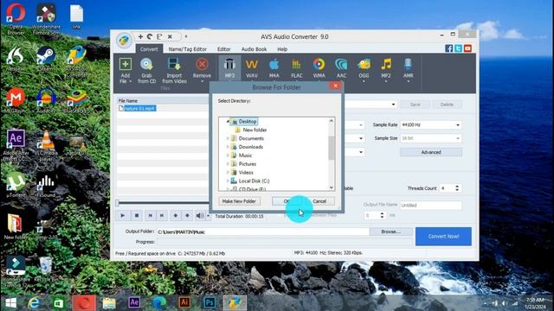Image resolution: width=554 pixels, height=311 pixels.
Task: Select the M4A output format
Action: point(274,68)
